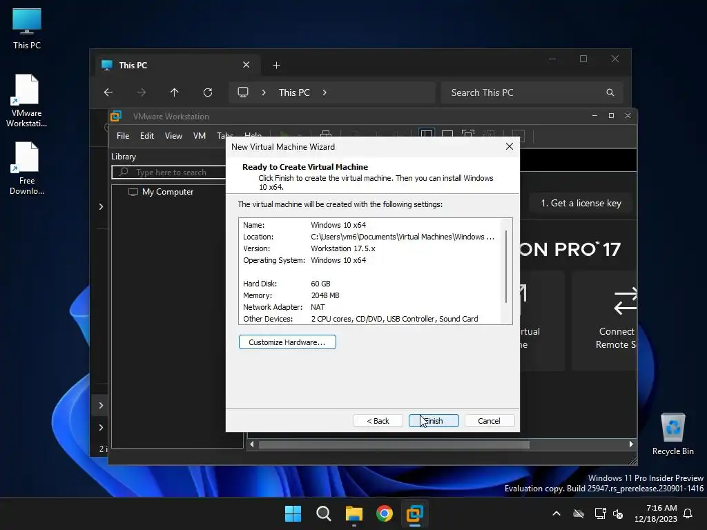
Task: Click the Forward arrow in File Explorer
Action: [x=142, y=92]
